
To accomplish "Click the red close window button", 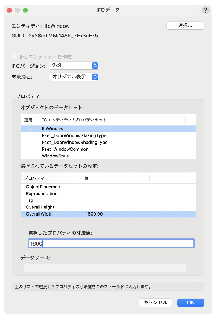I will pyautogui.click(x=10, y=10).
